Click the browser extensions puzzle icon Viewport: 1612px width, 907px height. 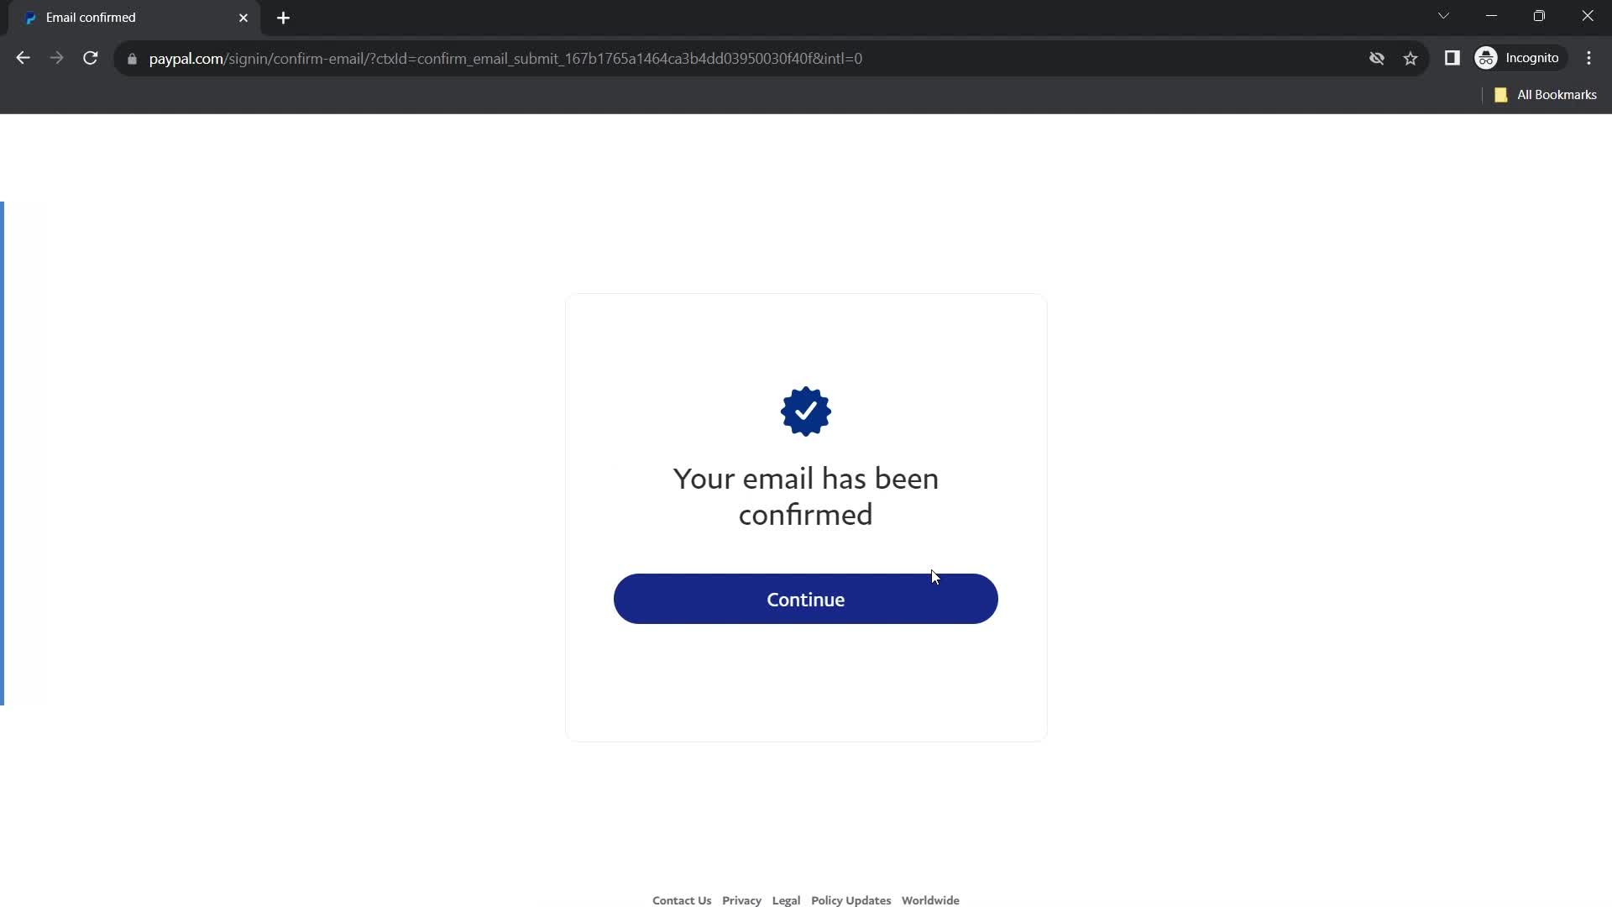(1452, 58)
